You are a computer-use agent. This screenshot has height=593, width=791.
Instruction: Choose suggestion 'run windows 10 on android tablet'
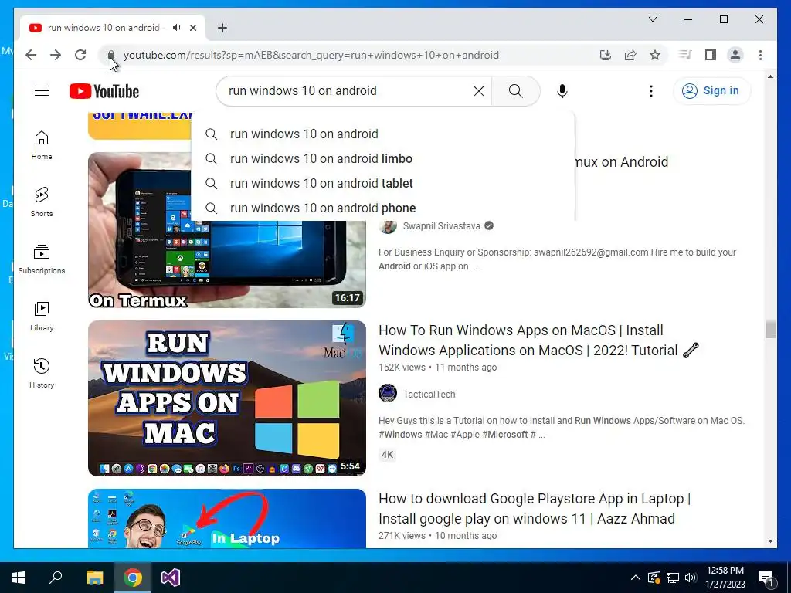tap(383, 183)
